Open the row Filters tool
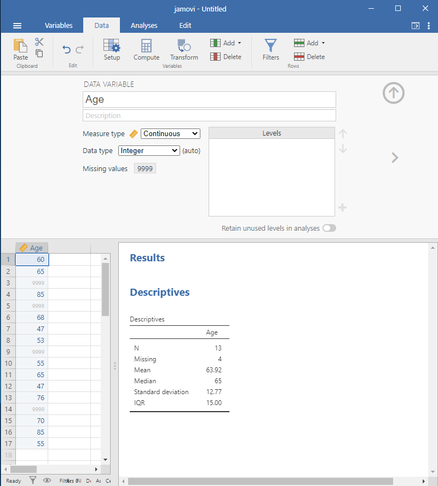Viewport: 438px width, 486px height. [x=270, y=50]
